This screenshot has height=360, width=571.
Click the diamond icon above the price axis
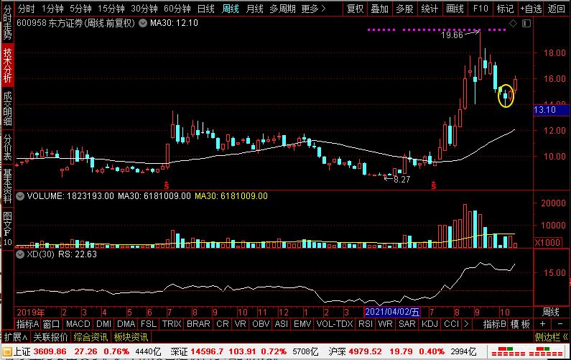(x=513, y=23)
